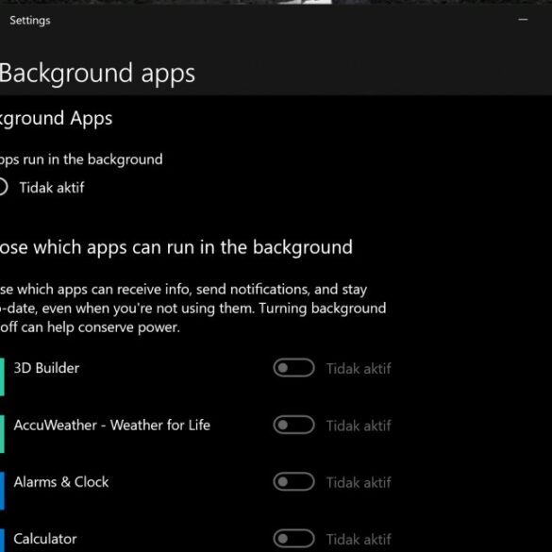Click the 'Background apps' page title
The width and height of the screenshot is (552, 552).
(97, 74)
